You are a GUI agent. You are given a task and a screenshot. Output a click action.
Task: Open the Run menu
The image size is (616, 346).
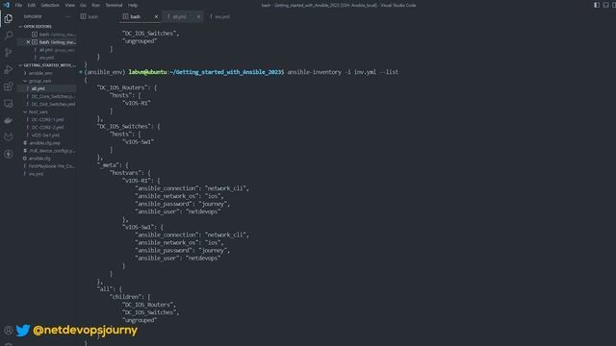point(95,5)
